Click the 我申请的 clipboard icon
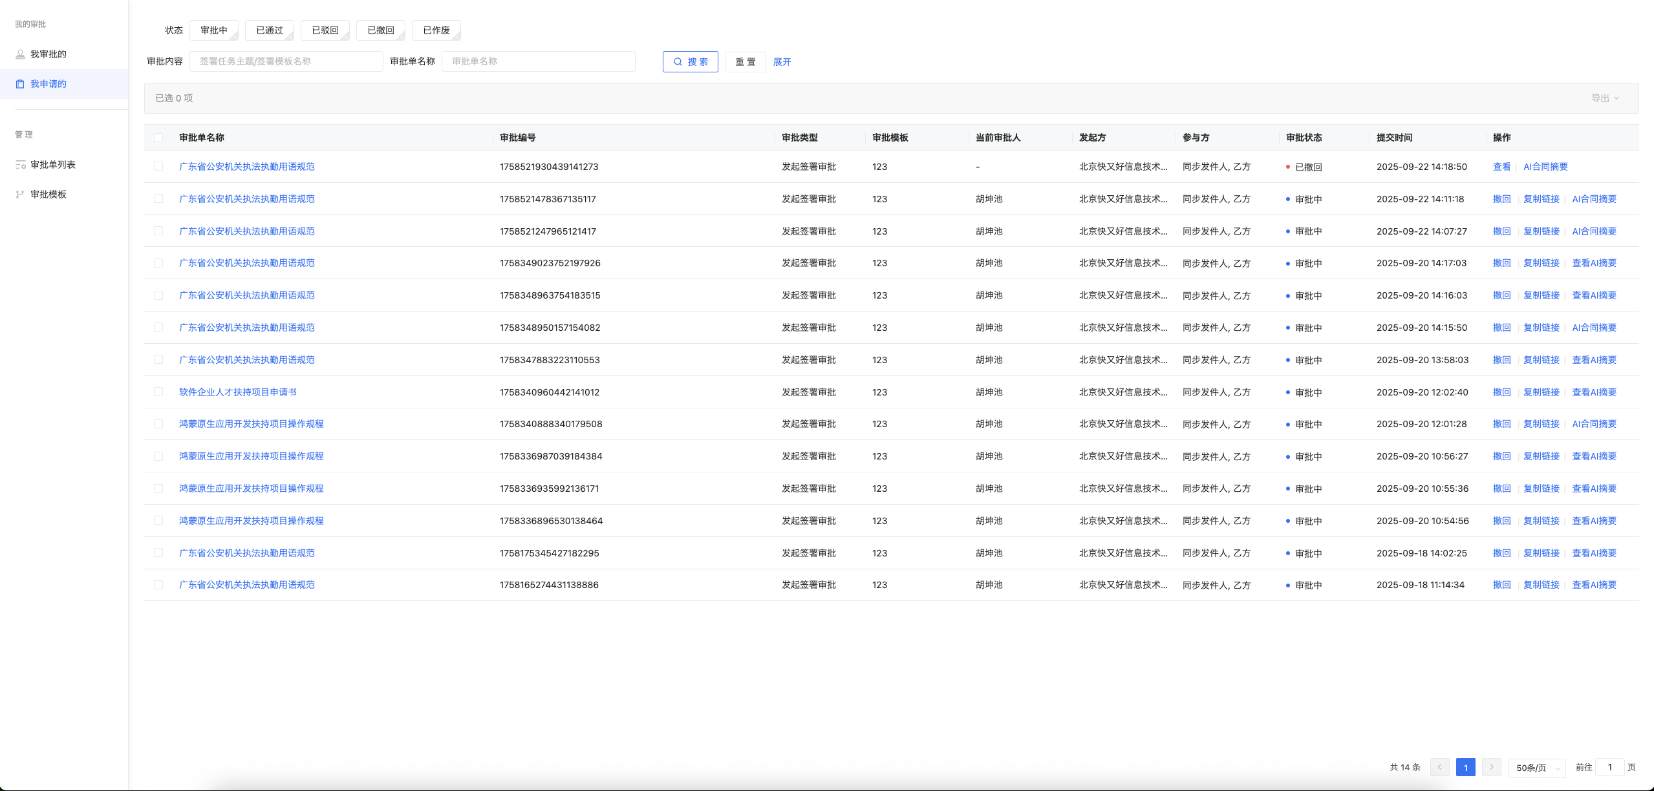The width and height of the screenshot is (1654, 791). [20, 84]
